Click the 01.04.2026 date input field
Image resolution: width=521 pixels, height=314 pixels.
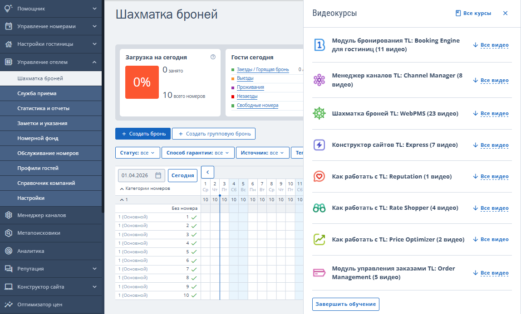click(x=142, y=175)
